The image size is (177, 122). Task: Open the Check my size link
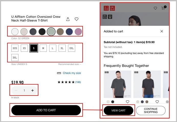click(x=72, y=73)
